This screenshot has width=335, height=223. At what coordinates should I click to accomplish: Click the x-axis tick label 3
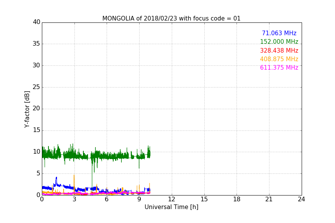pyautogui.click(x=74, y=199)
